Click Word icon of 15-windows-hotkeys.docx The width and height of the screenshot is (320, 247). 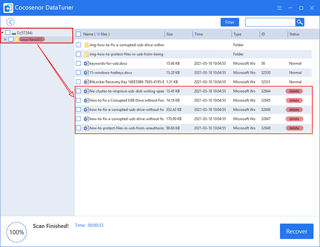click(86, 73)
